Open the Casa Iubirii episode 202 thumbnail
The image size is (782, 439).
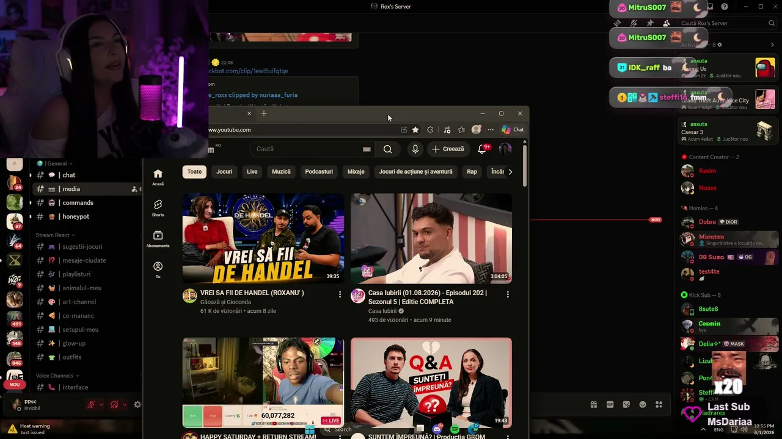(x=431, y=238)
